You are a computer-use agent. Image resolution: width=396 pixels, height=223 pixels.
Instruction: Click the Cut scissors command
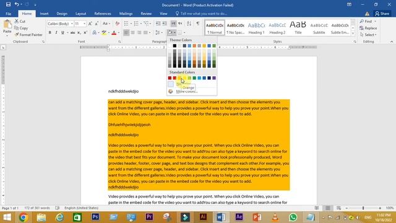coord(20,22)
